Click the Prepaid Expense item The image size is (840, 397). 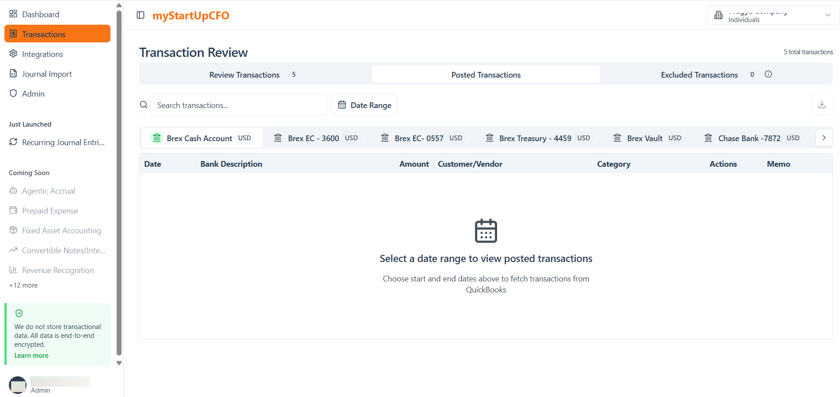pos(57,210)
